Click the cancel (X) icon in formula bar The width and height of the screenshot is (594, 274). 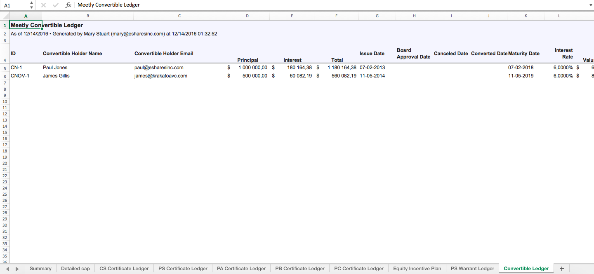[x=43, y=5]
